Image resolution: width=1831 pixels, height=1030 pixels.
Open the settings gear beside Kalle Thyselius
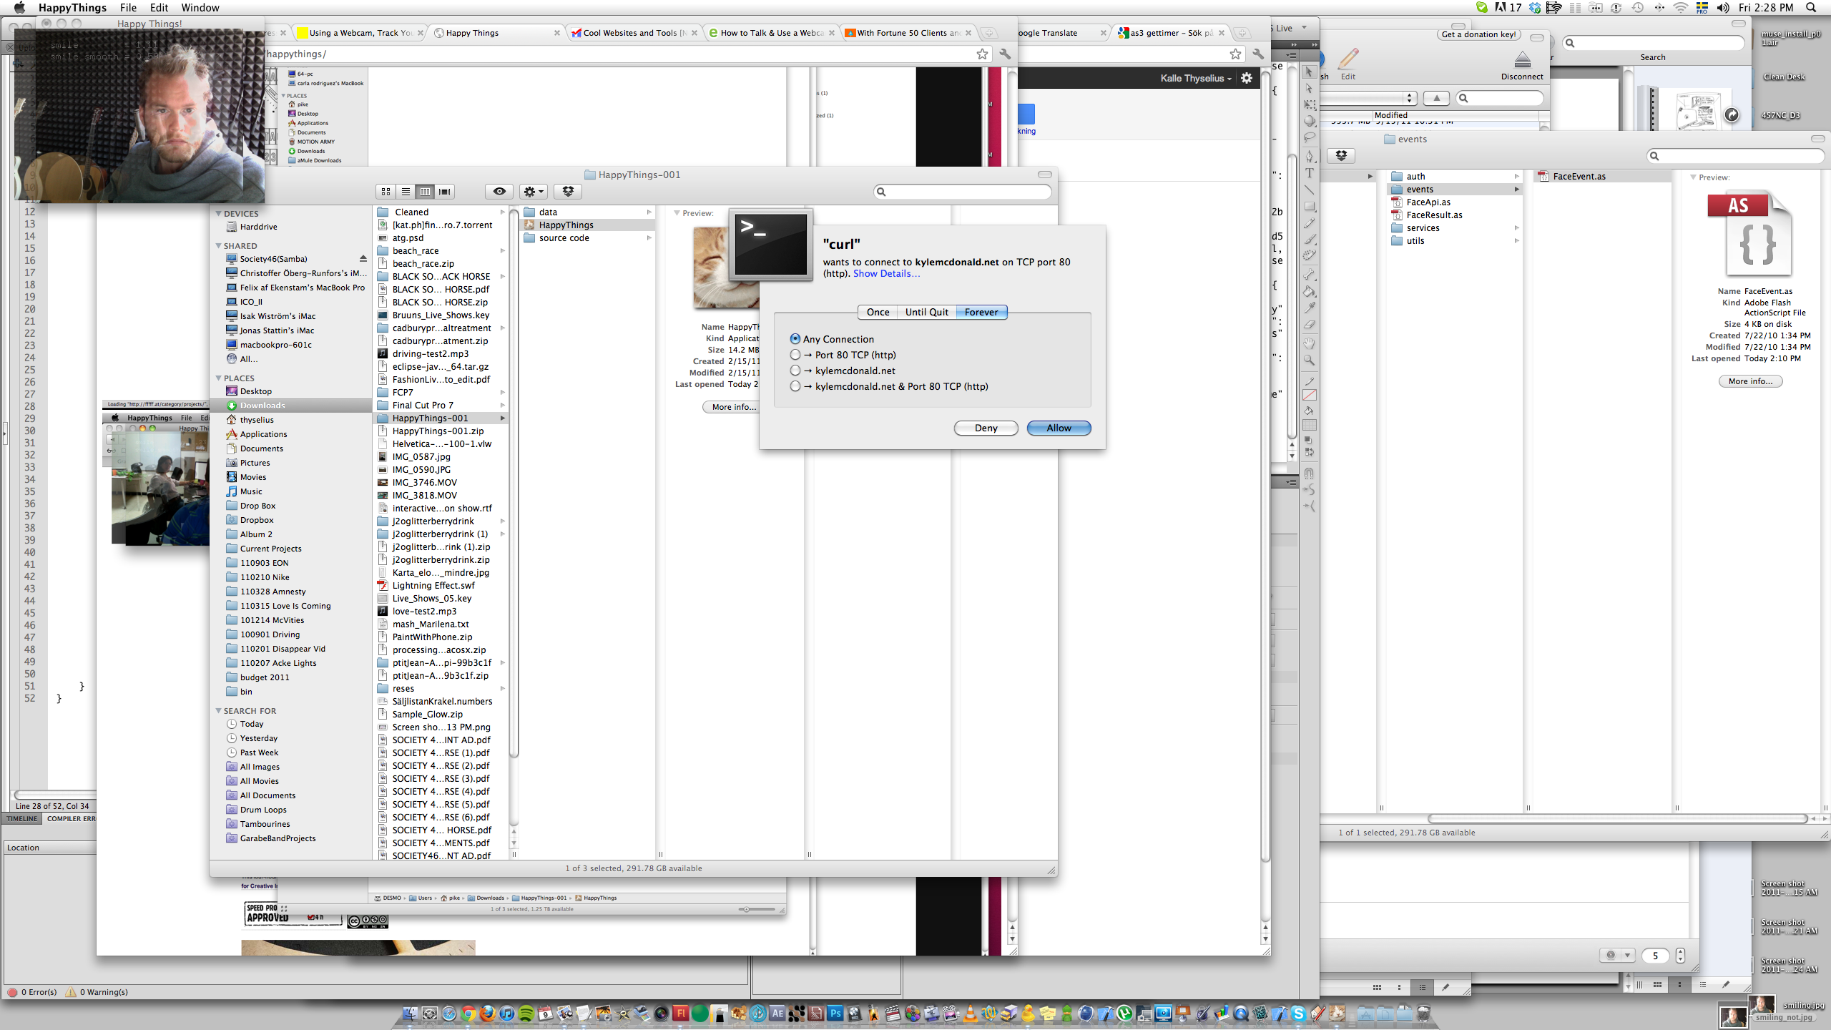1247,78
